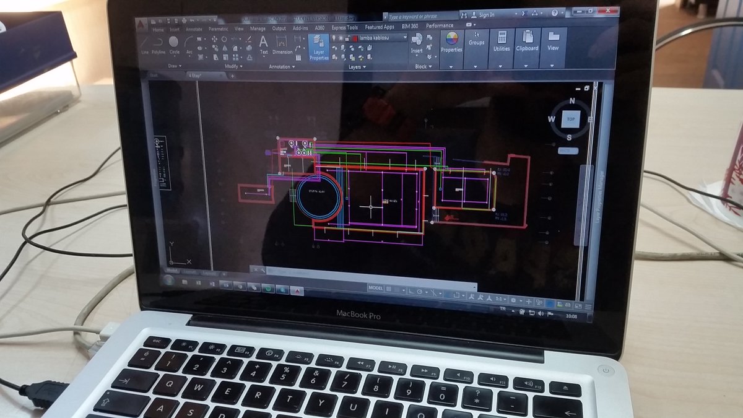Open the Insert ribbon tab
Screen dimensions: 743x418
[x=175, y=28]
